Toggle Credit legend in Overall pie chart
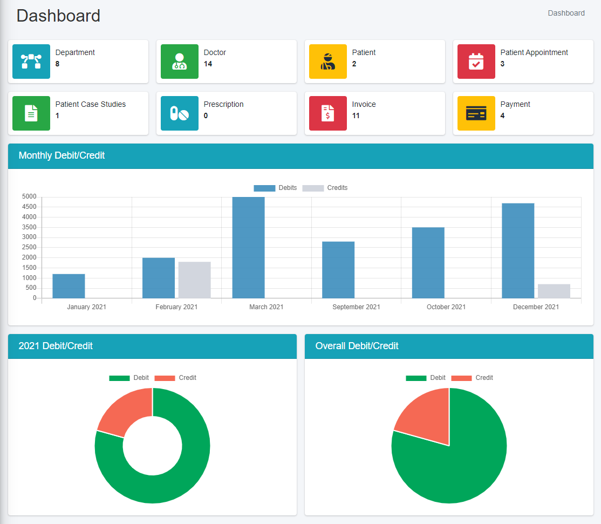 472,378
